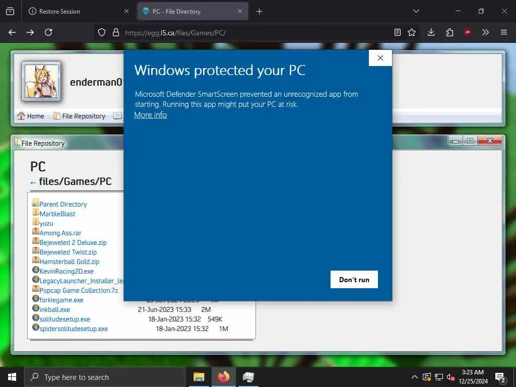Download Popcap Game Collection.7z

79,290
